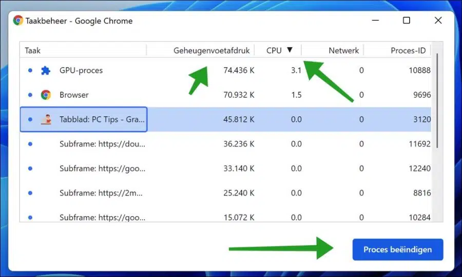This screenshot has width=462, height=277.
Task: Select the GPU-proces row
Action: point(225,70)
